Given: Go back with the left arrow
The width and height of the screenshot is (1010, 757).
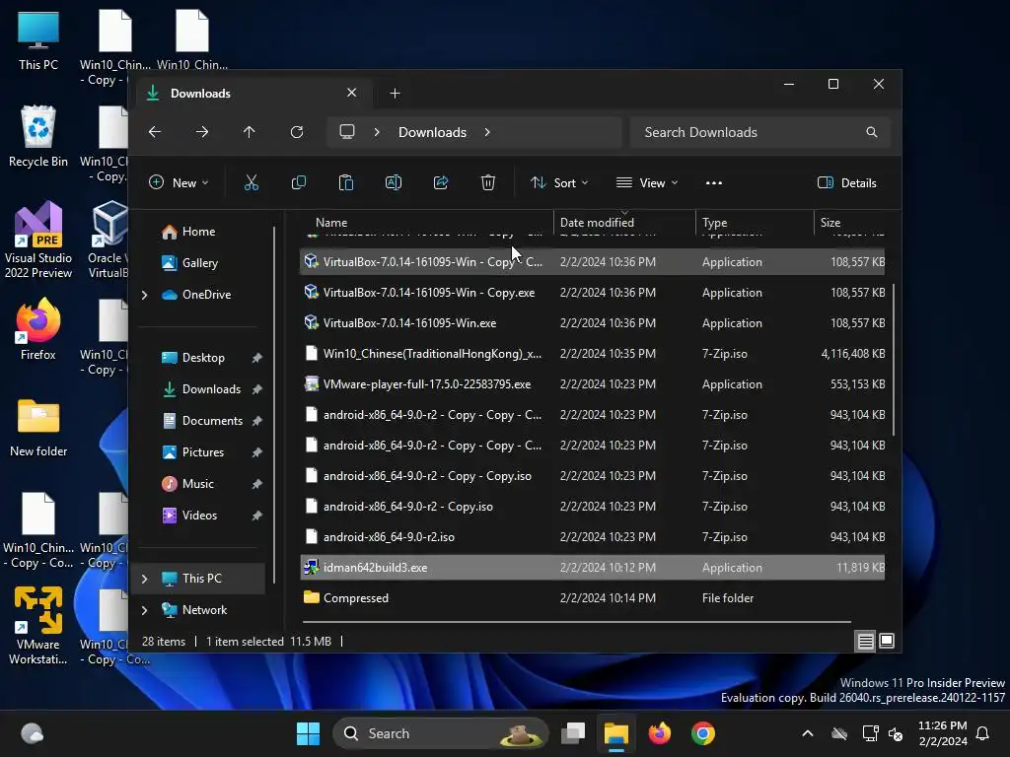Looking at the screenshot, I should pyautogui.click(x=155, y=132).
